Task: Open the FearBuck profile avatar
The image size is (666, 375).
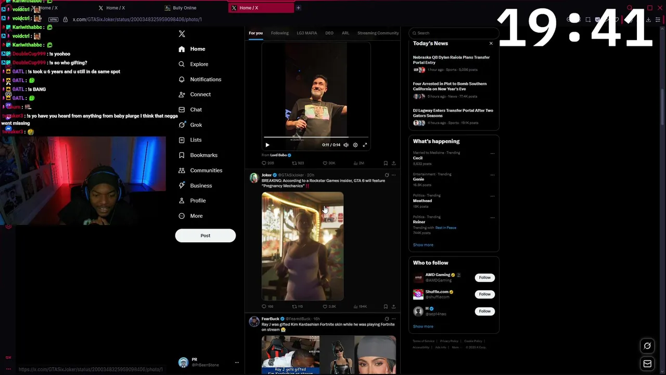Action: click(254, 321)
